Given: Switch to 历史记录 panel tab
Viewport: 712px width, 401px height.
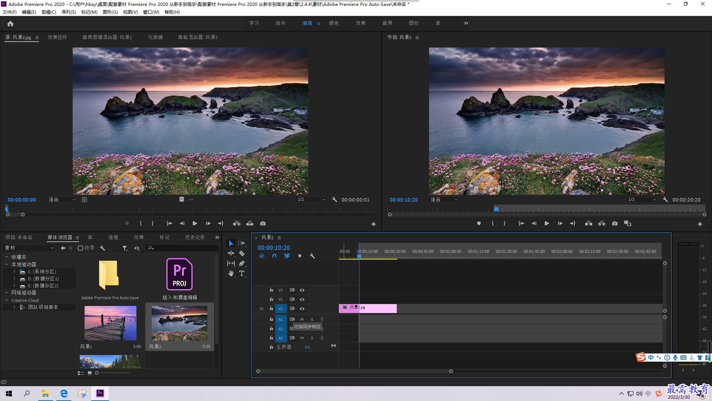Looking at the screenshot, I should click(x=195, y=237).
